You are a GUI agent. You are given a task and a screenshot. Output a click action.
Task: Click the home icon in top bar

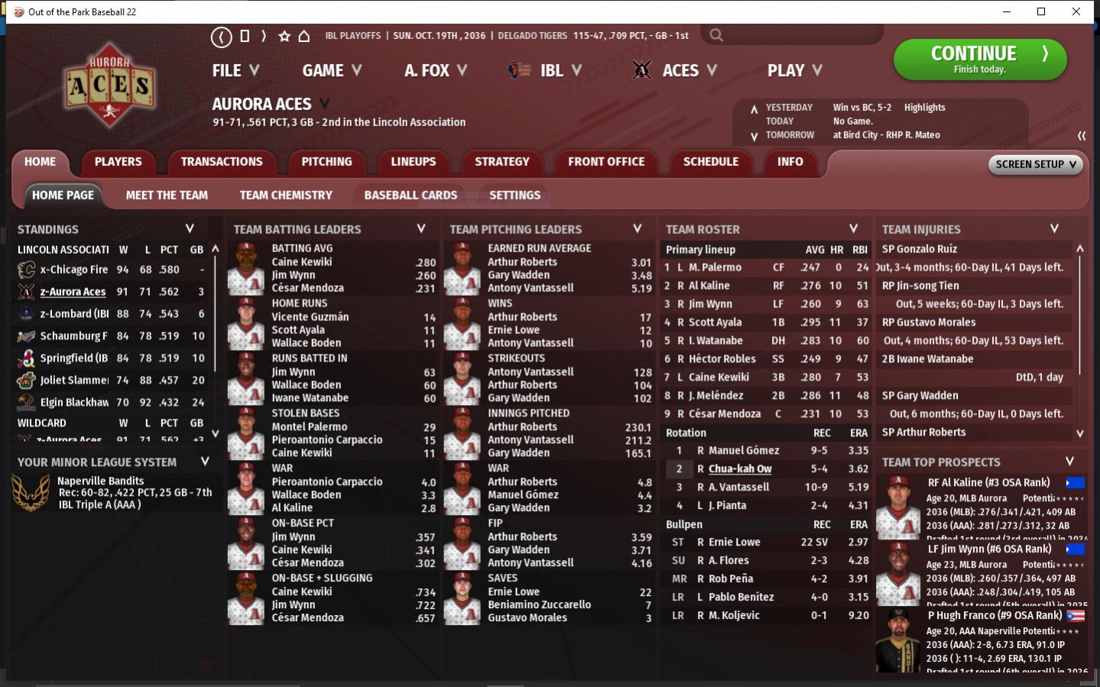(x=303, y=36)
